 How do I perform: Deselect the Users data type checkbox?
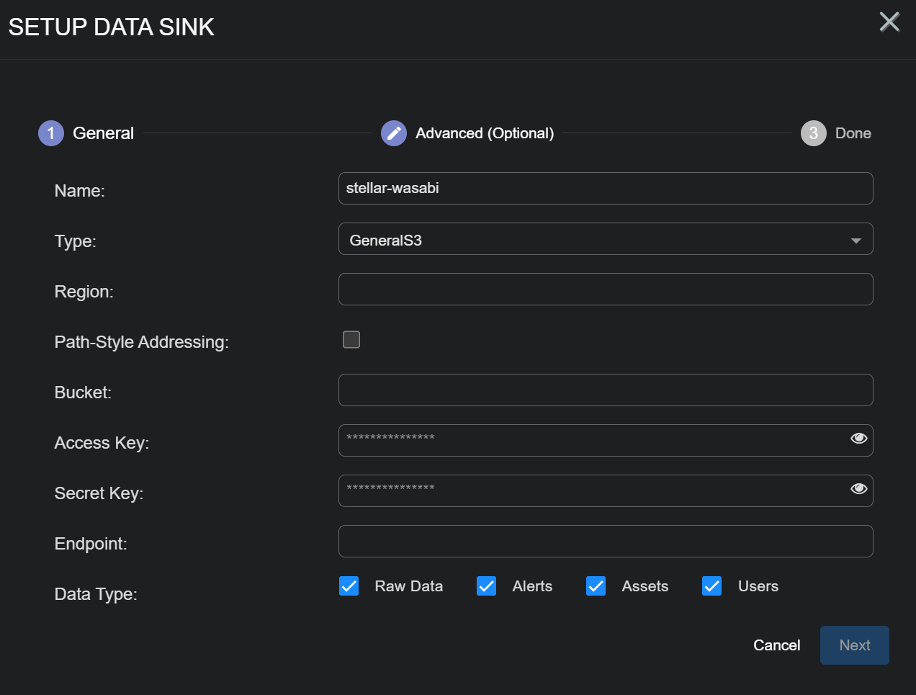click(x=712, y=586)
